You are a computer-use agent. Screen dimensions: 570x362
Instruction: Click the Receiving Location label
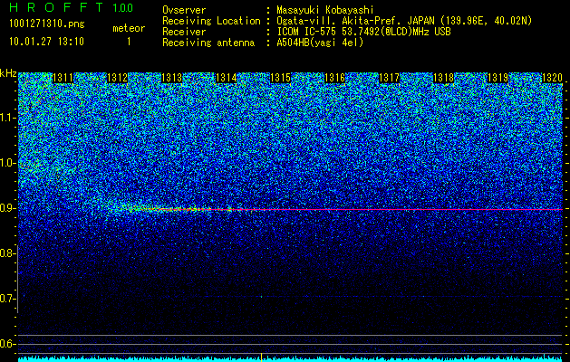(211, 21)
